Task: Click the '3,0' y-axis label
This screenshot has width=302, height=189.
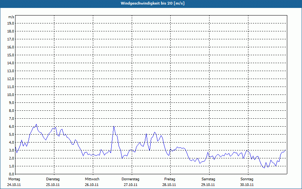Action: tap(11, 150)
